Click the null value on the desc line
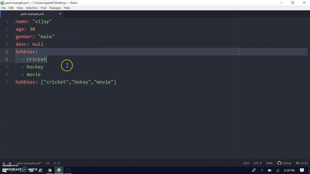 (38, 44)
